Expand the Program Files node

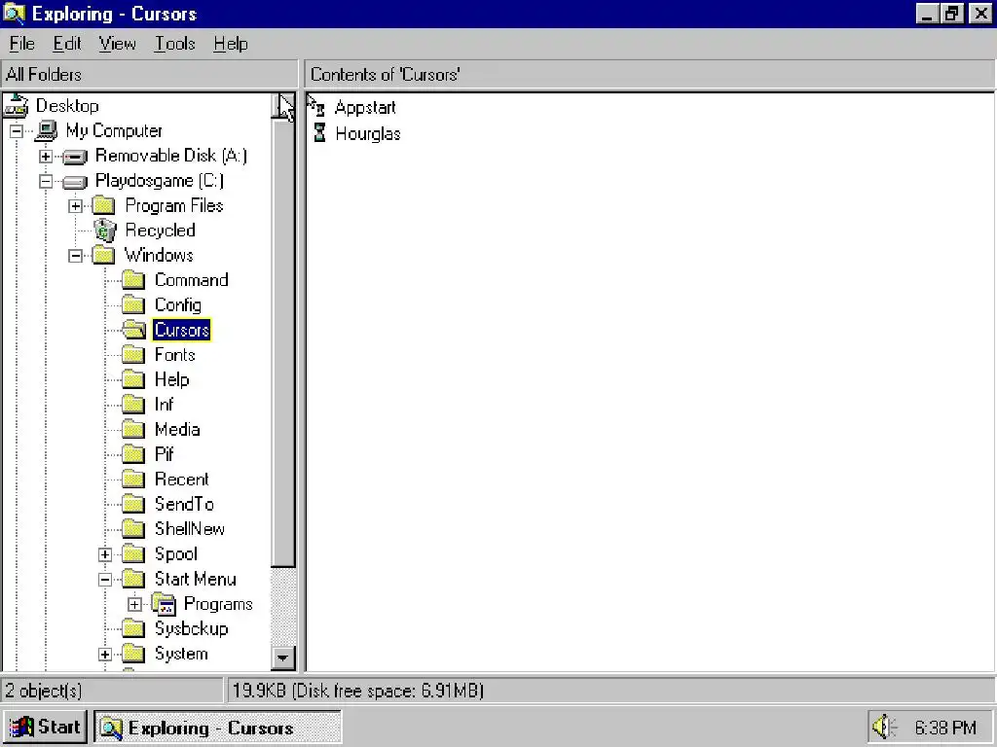tap(76, 206)
